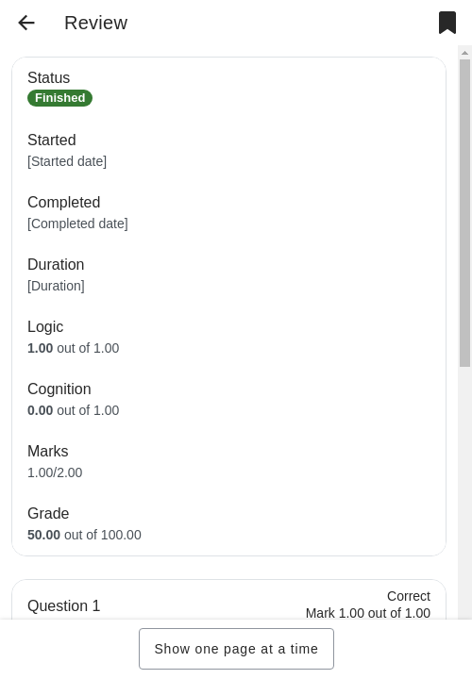472x679 pixels.
Task: Click the Cognition score 0.00 out of 1.00
Action: coord(74,410)
